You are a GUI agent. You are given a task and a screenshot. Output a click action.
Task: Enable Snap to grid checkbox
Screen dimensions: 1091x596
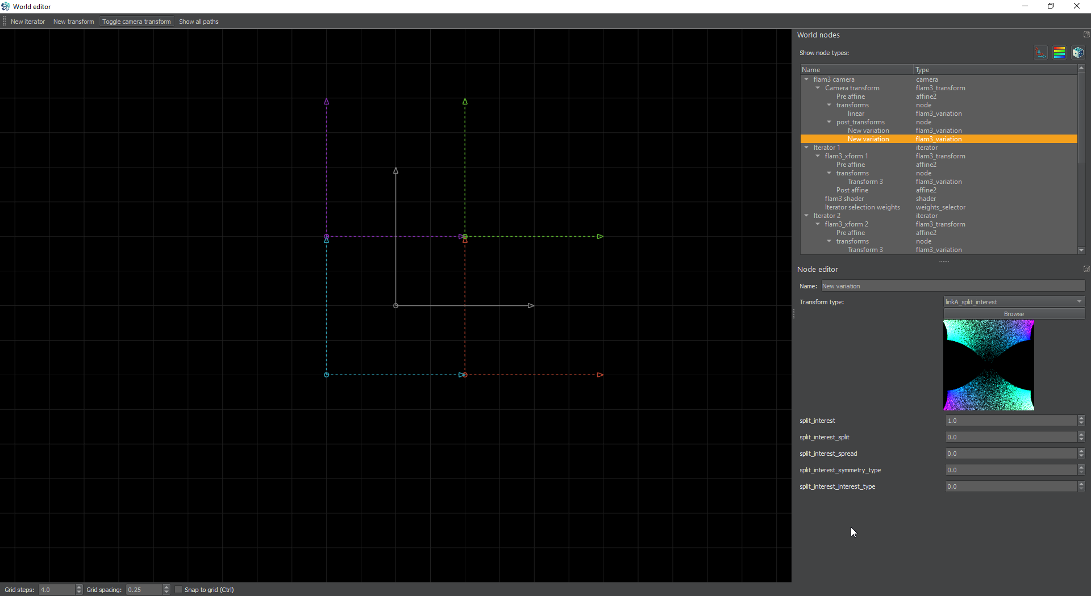[178, 590]
